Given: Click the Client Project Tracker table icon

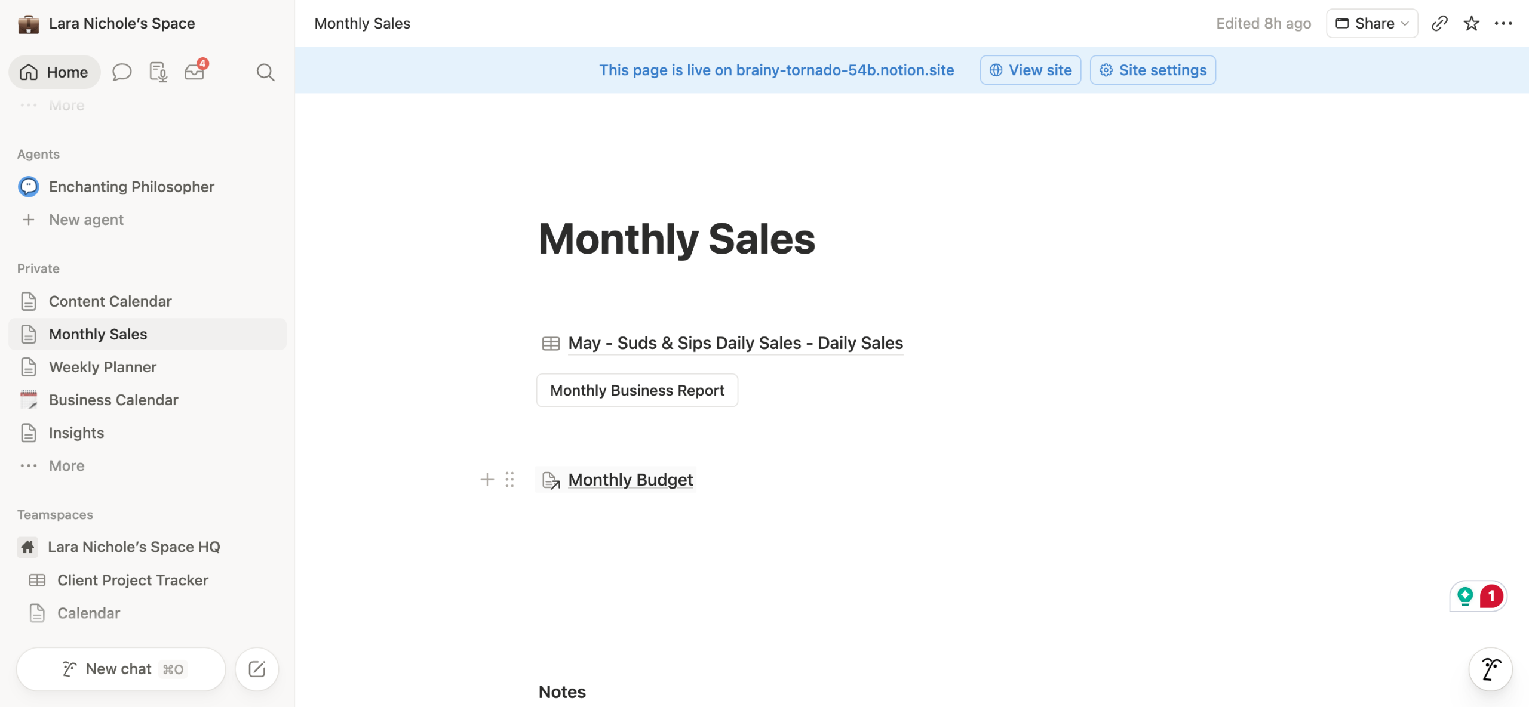Looking at the screenshot, I should tap(37, 581).
